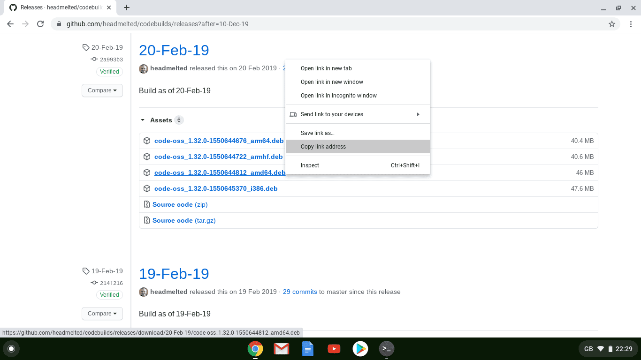Click the 19-Feb-19 tag label in sidebar
Viewport: 641px width, 360px height.
coord(107,271)
